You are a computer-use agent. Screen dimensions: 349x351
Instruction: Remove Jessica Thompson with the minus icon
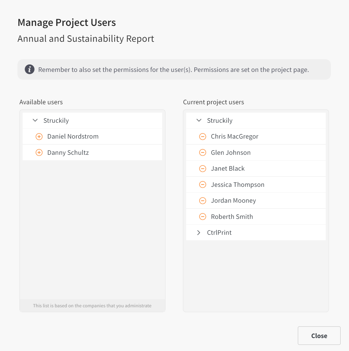coord(203,185)
